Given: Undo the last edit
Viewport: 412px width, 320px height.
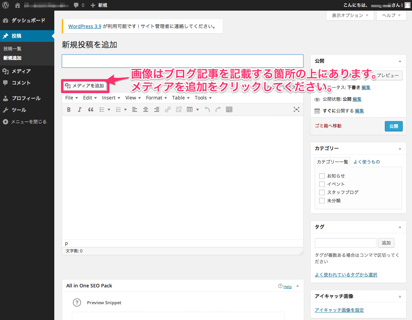Looking at the screenshot, I should (207, 110).
